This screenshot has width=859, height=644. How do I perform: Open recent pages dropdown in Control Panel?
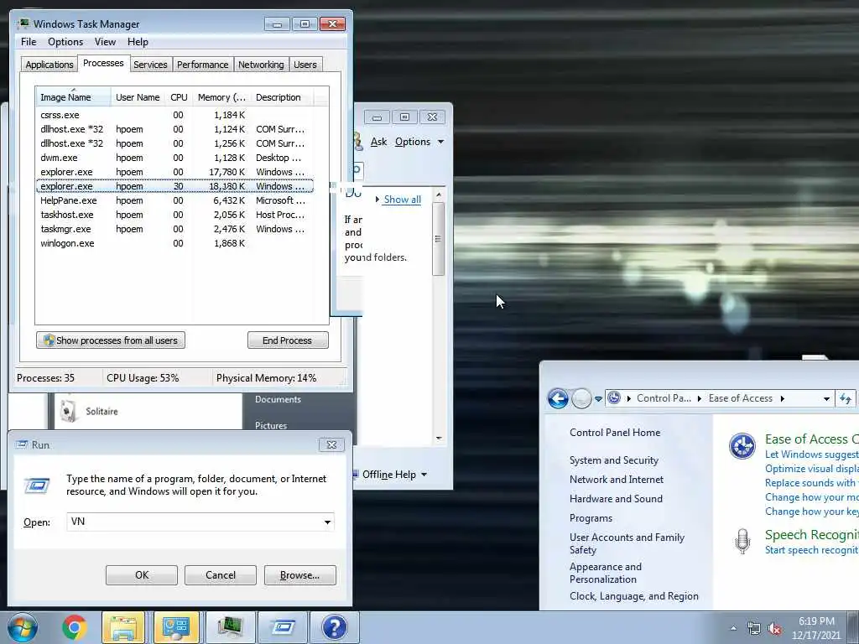[x=598, y=398]
